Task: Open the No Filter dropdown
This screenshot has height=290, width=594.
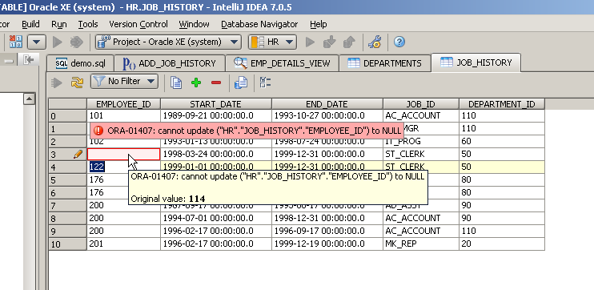Action: pyautogui.click(x=124, y=81)
